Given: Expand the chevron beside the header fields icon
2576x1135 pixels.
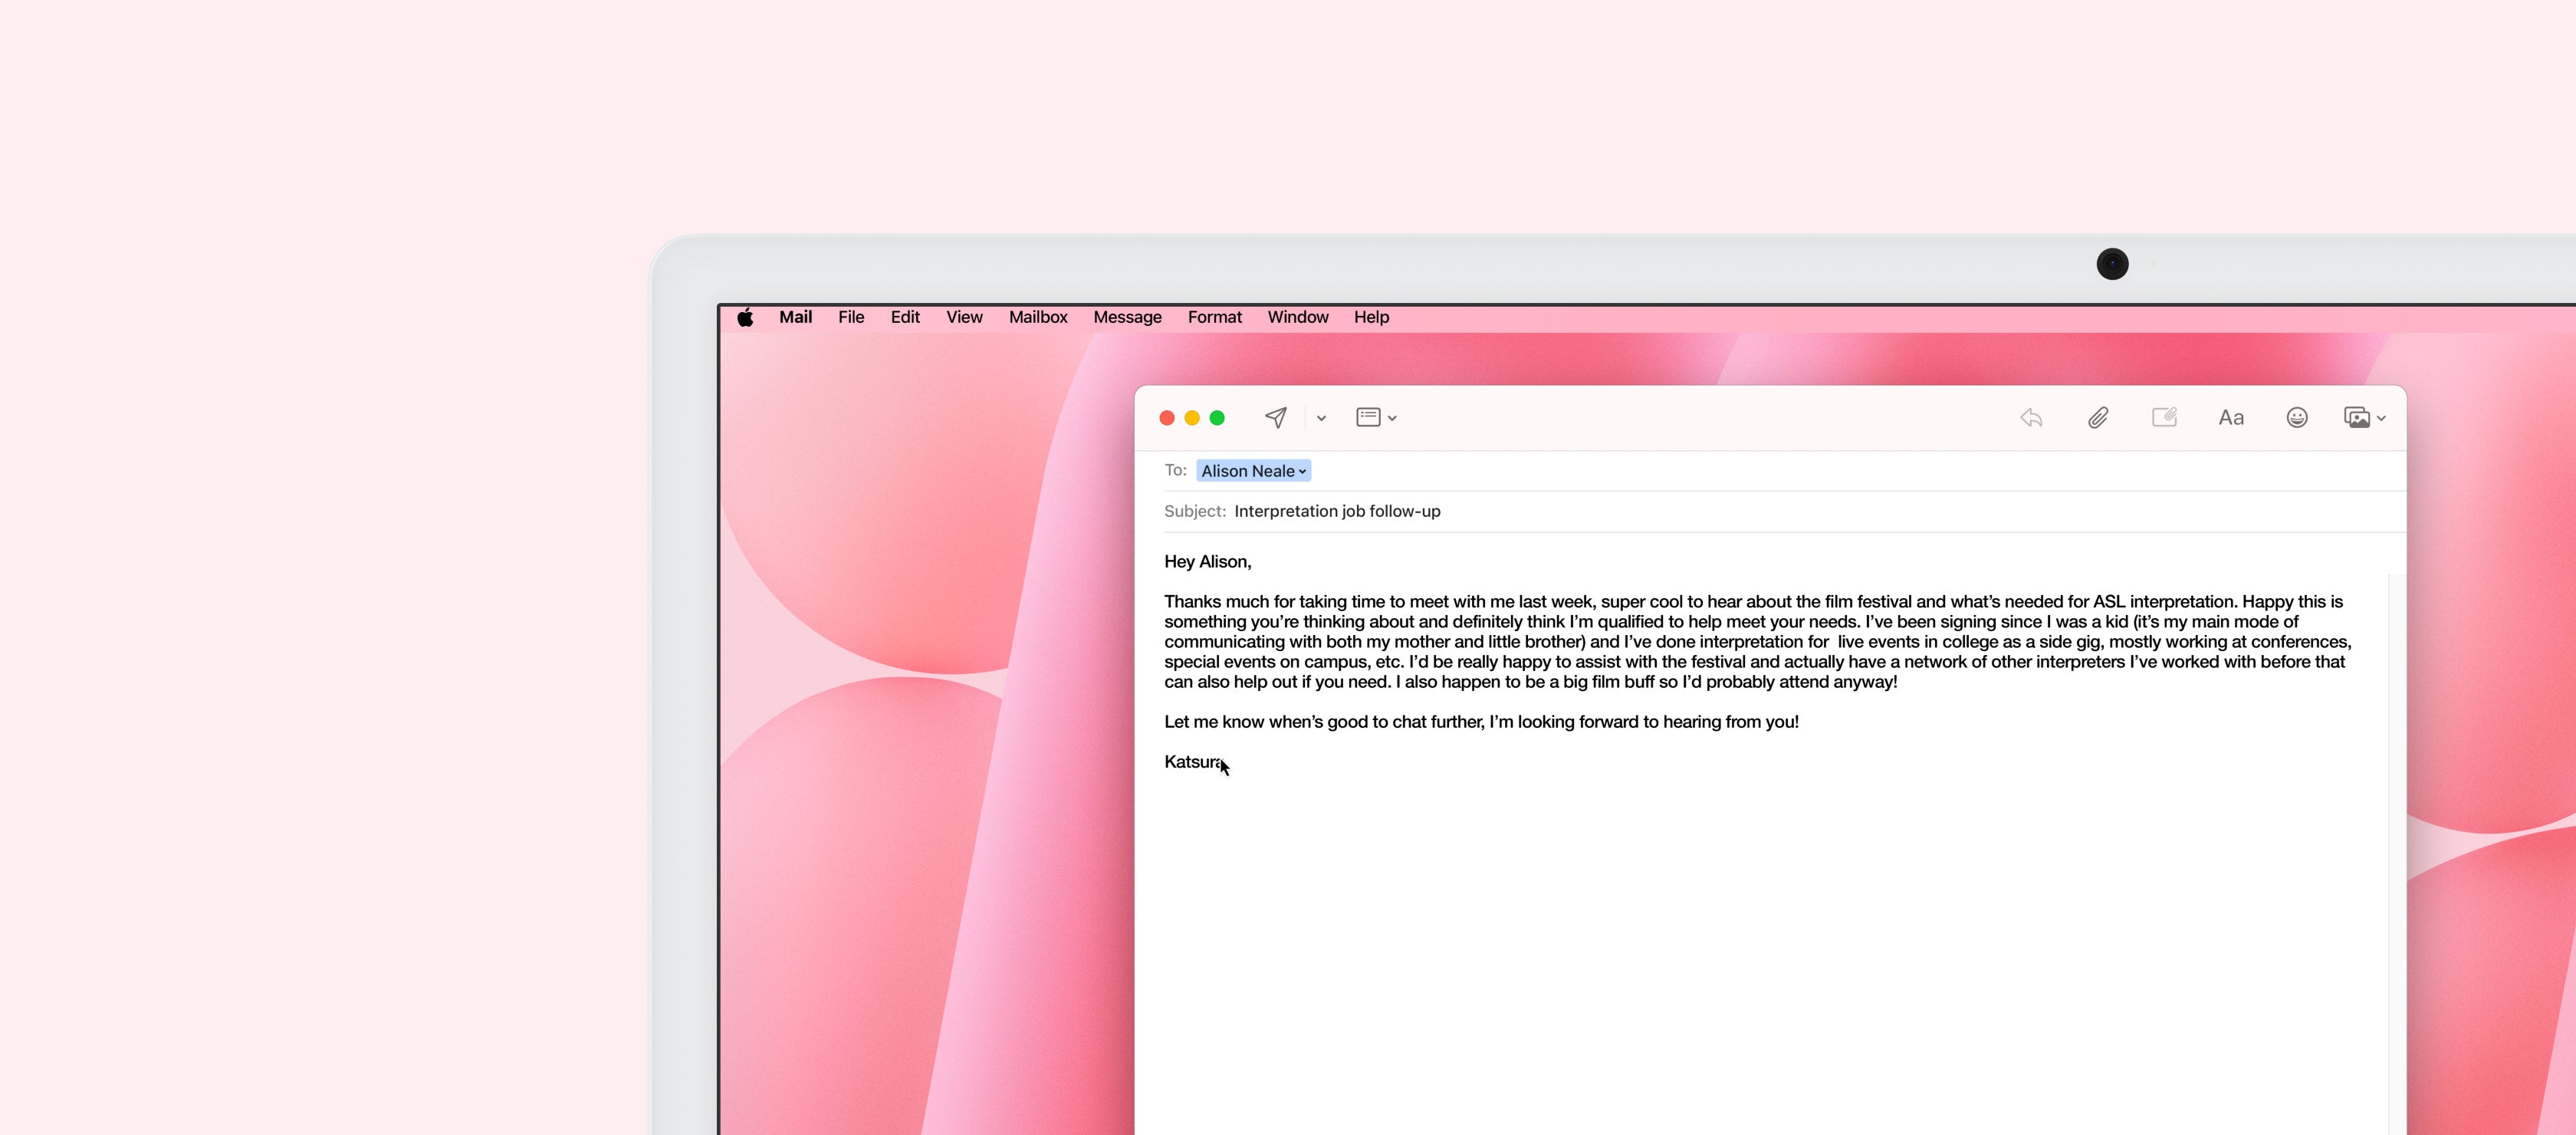Looking at the screenshot, I should [x=1393, y=419].
